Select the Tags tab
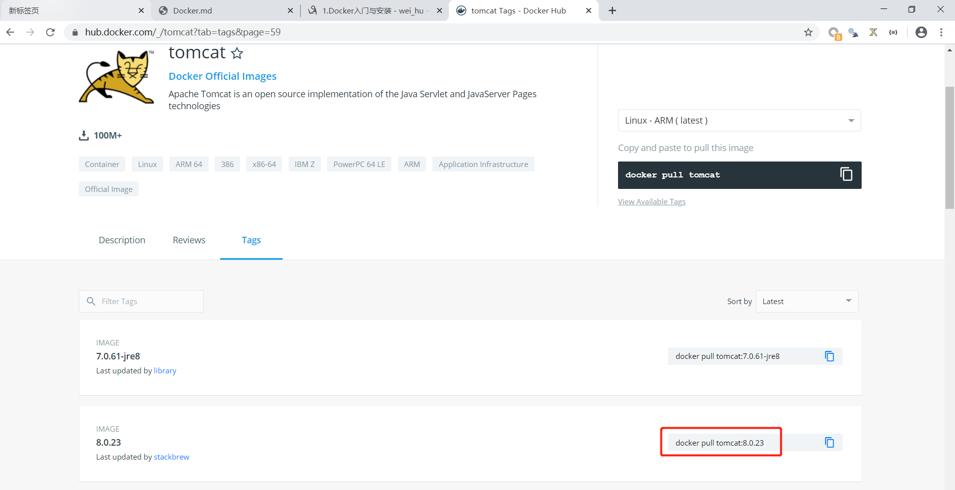The width and height of the screenshot is (955, 490). (x=251, y=240)
